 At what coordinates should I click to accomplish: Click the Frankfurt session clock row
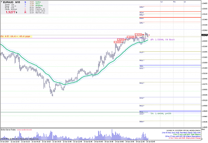(x=37, y=9)
